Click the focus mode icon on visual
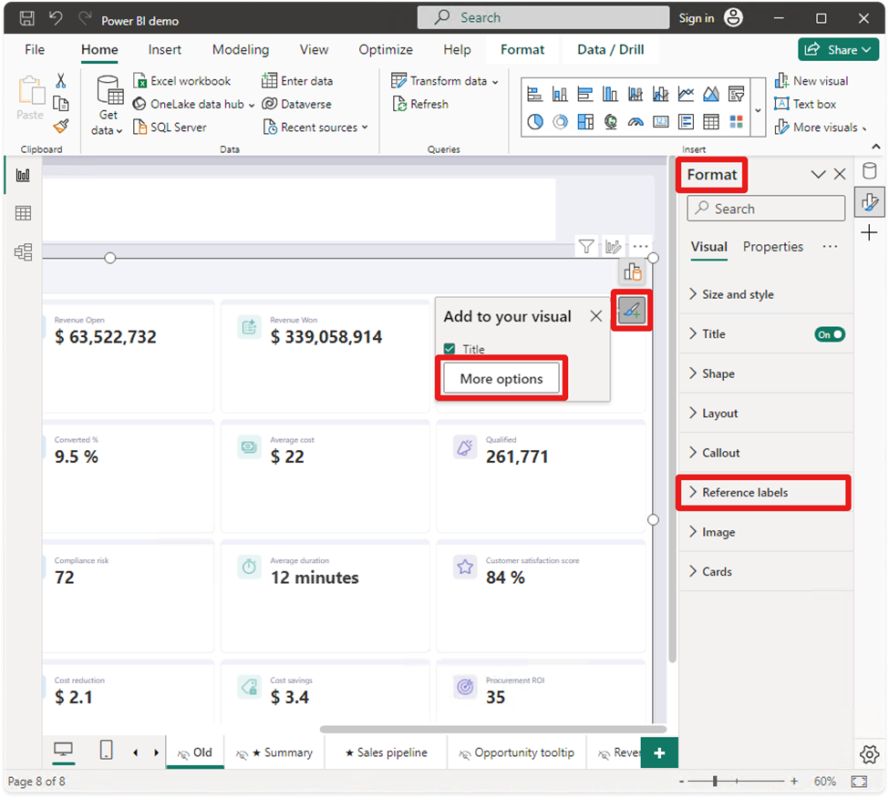Viewport: 889px width, 798px height. [x=613, y=246]
